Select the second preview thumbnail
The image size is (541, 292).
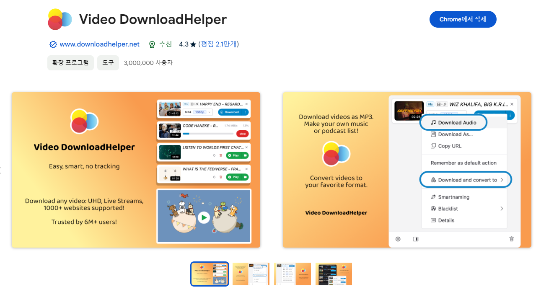[251, 274]
